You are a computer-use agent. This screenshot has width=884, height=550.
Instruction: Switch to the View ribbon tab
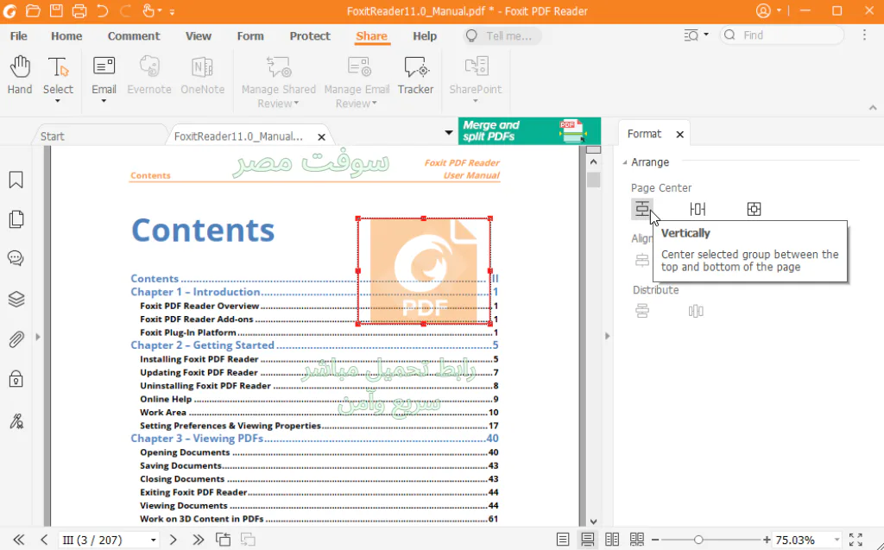point(199,36)
